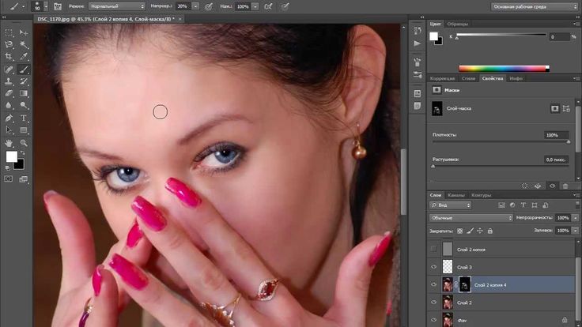Select the Hand tool
Screen dimensions: 582x327
pyautogui.click(x=9, y=143)
